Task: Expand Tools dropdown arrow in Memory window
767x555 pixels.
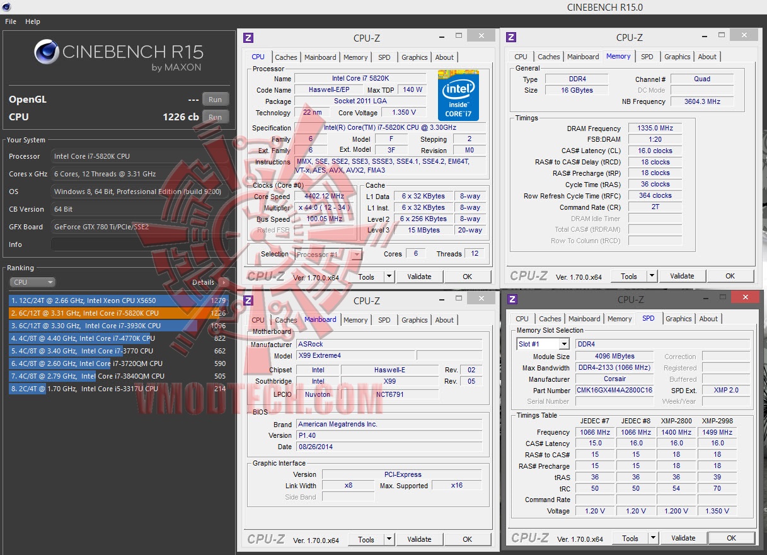Action: coord(652,276)
